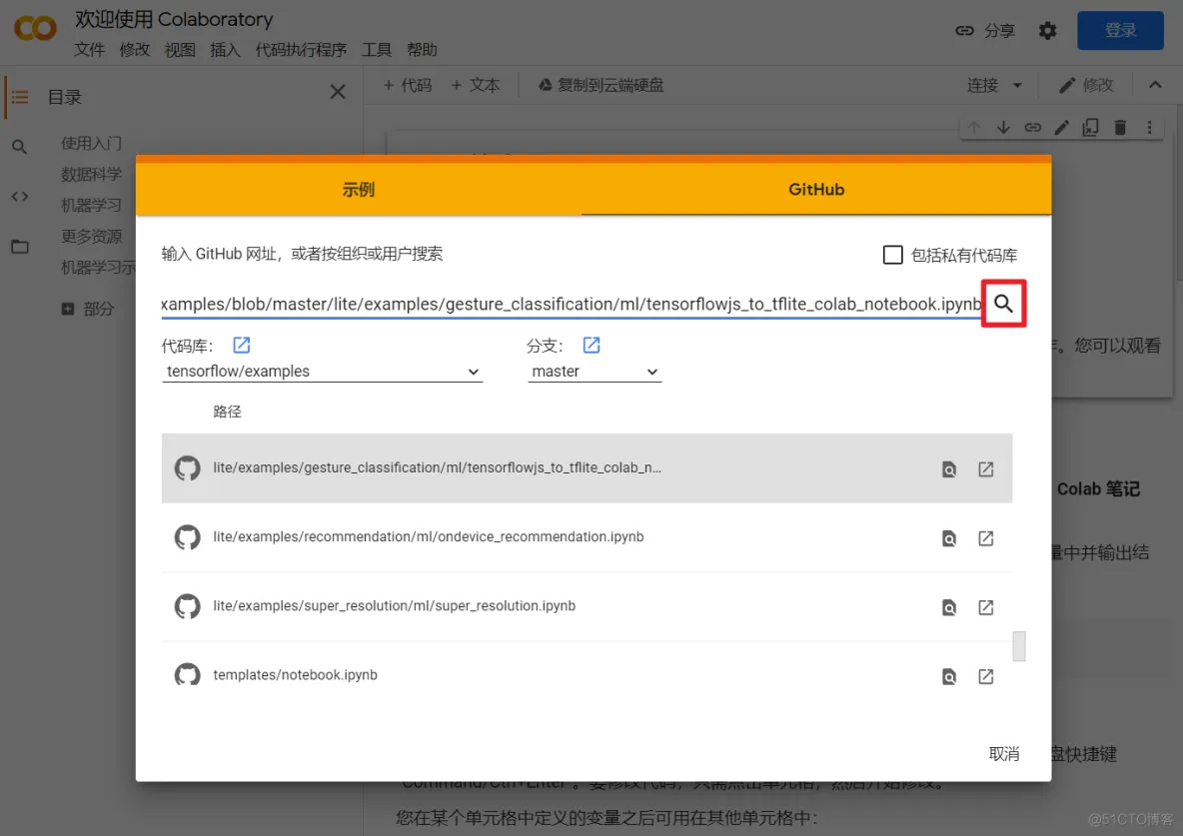Select 使用入门 in table of contents
This screenshot has width=1183, height=836.
pyautogui.click(x=91, y=144)
